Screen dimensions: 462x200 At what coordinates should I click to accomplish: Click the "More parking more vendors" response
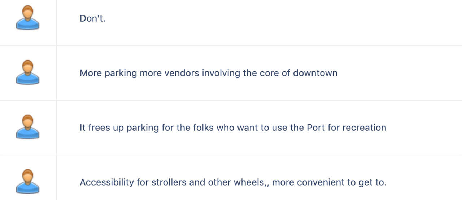[x=209, y=73]
